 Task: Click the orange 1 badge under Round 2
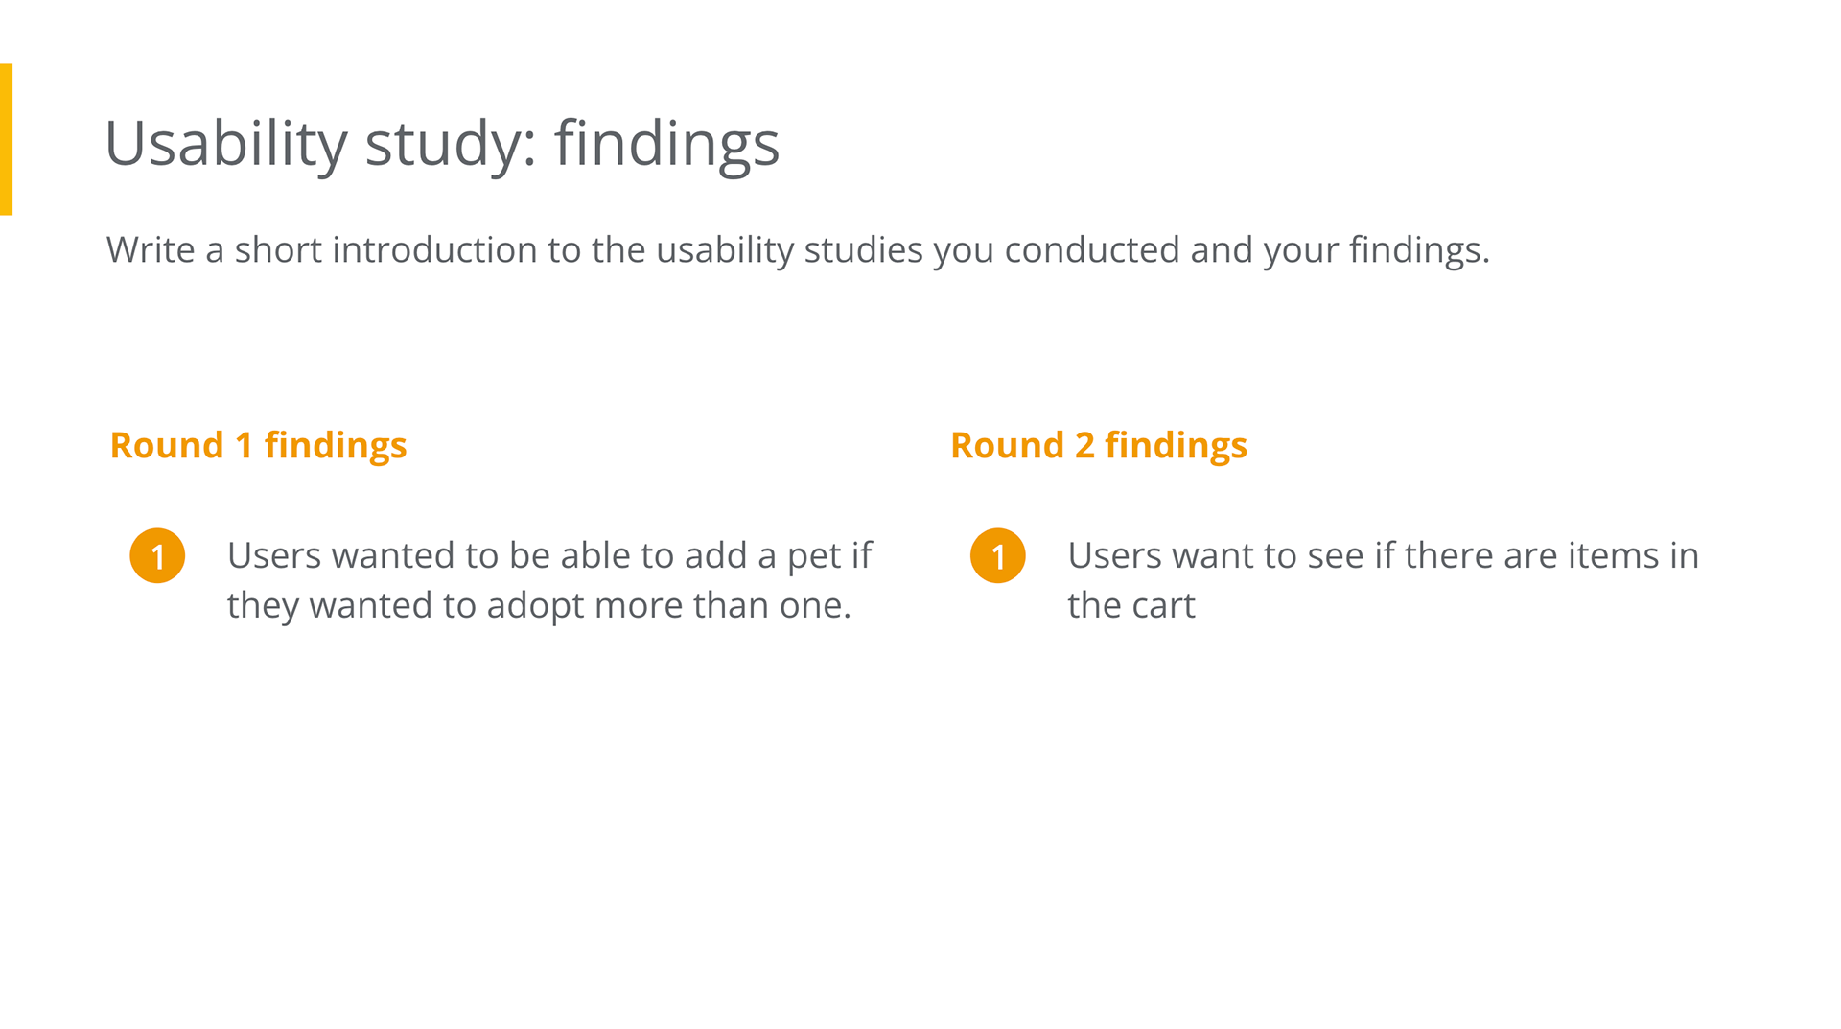pyautogui.click(x=997, y=555)
